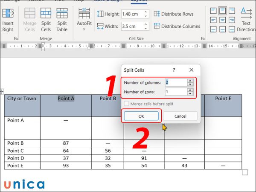
Task: Click the cell containing 64
Action: click(66, 151)
